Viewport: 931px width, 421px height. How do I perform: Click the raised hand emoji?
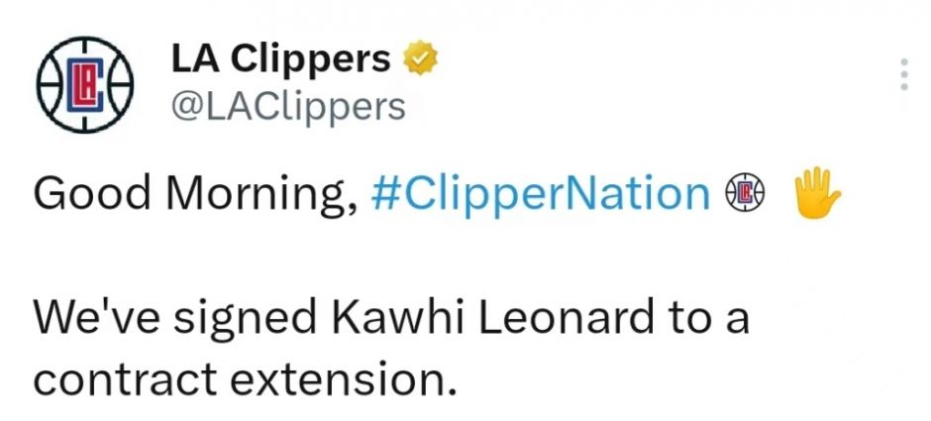click(x=817, y=193)
